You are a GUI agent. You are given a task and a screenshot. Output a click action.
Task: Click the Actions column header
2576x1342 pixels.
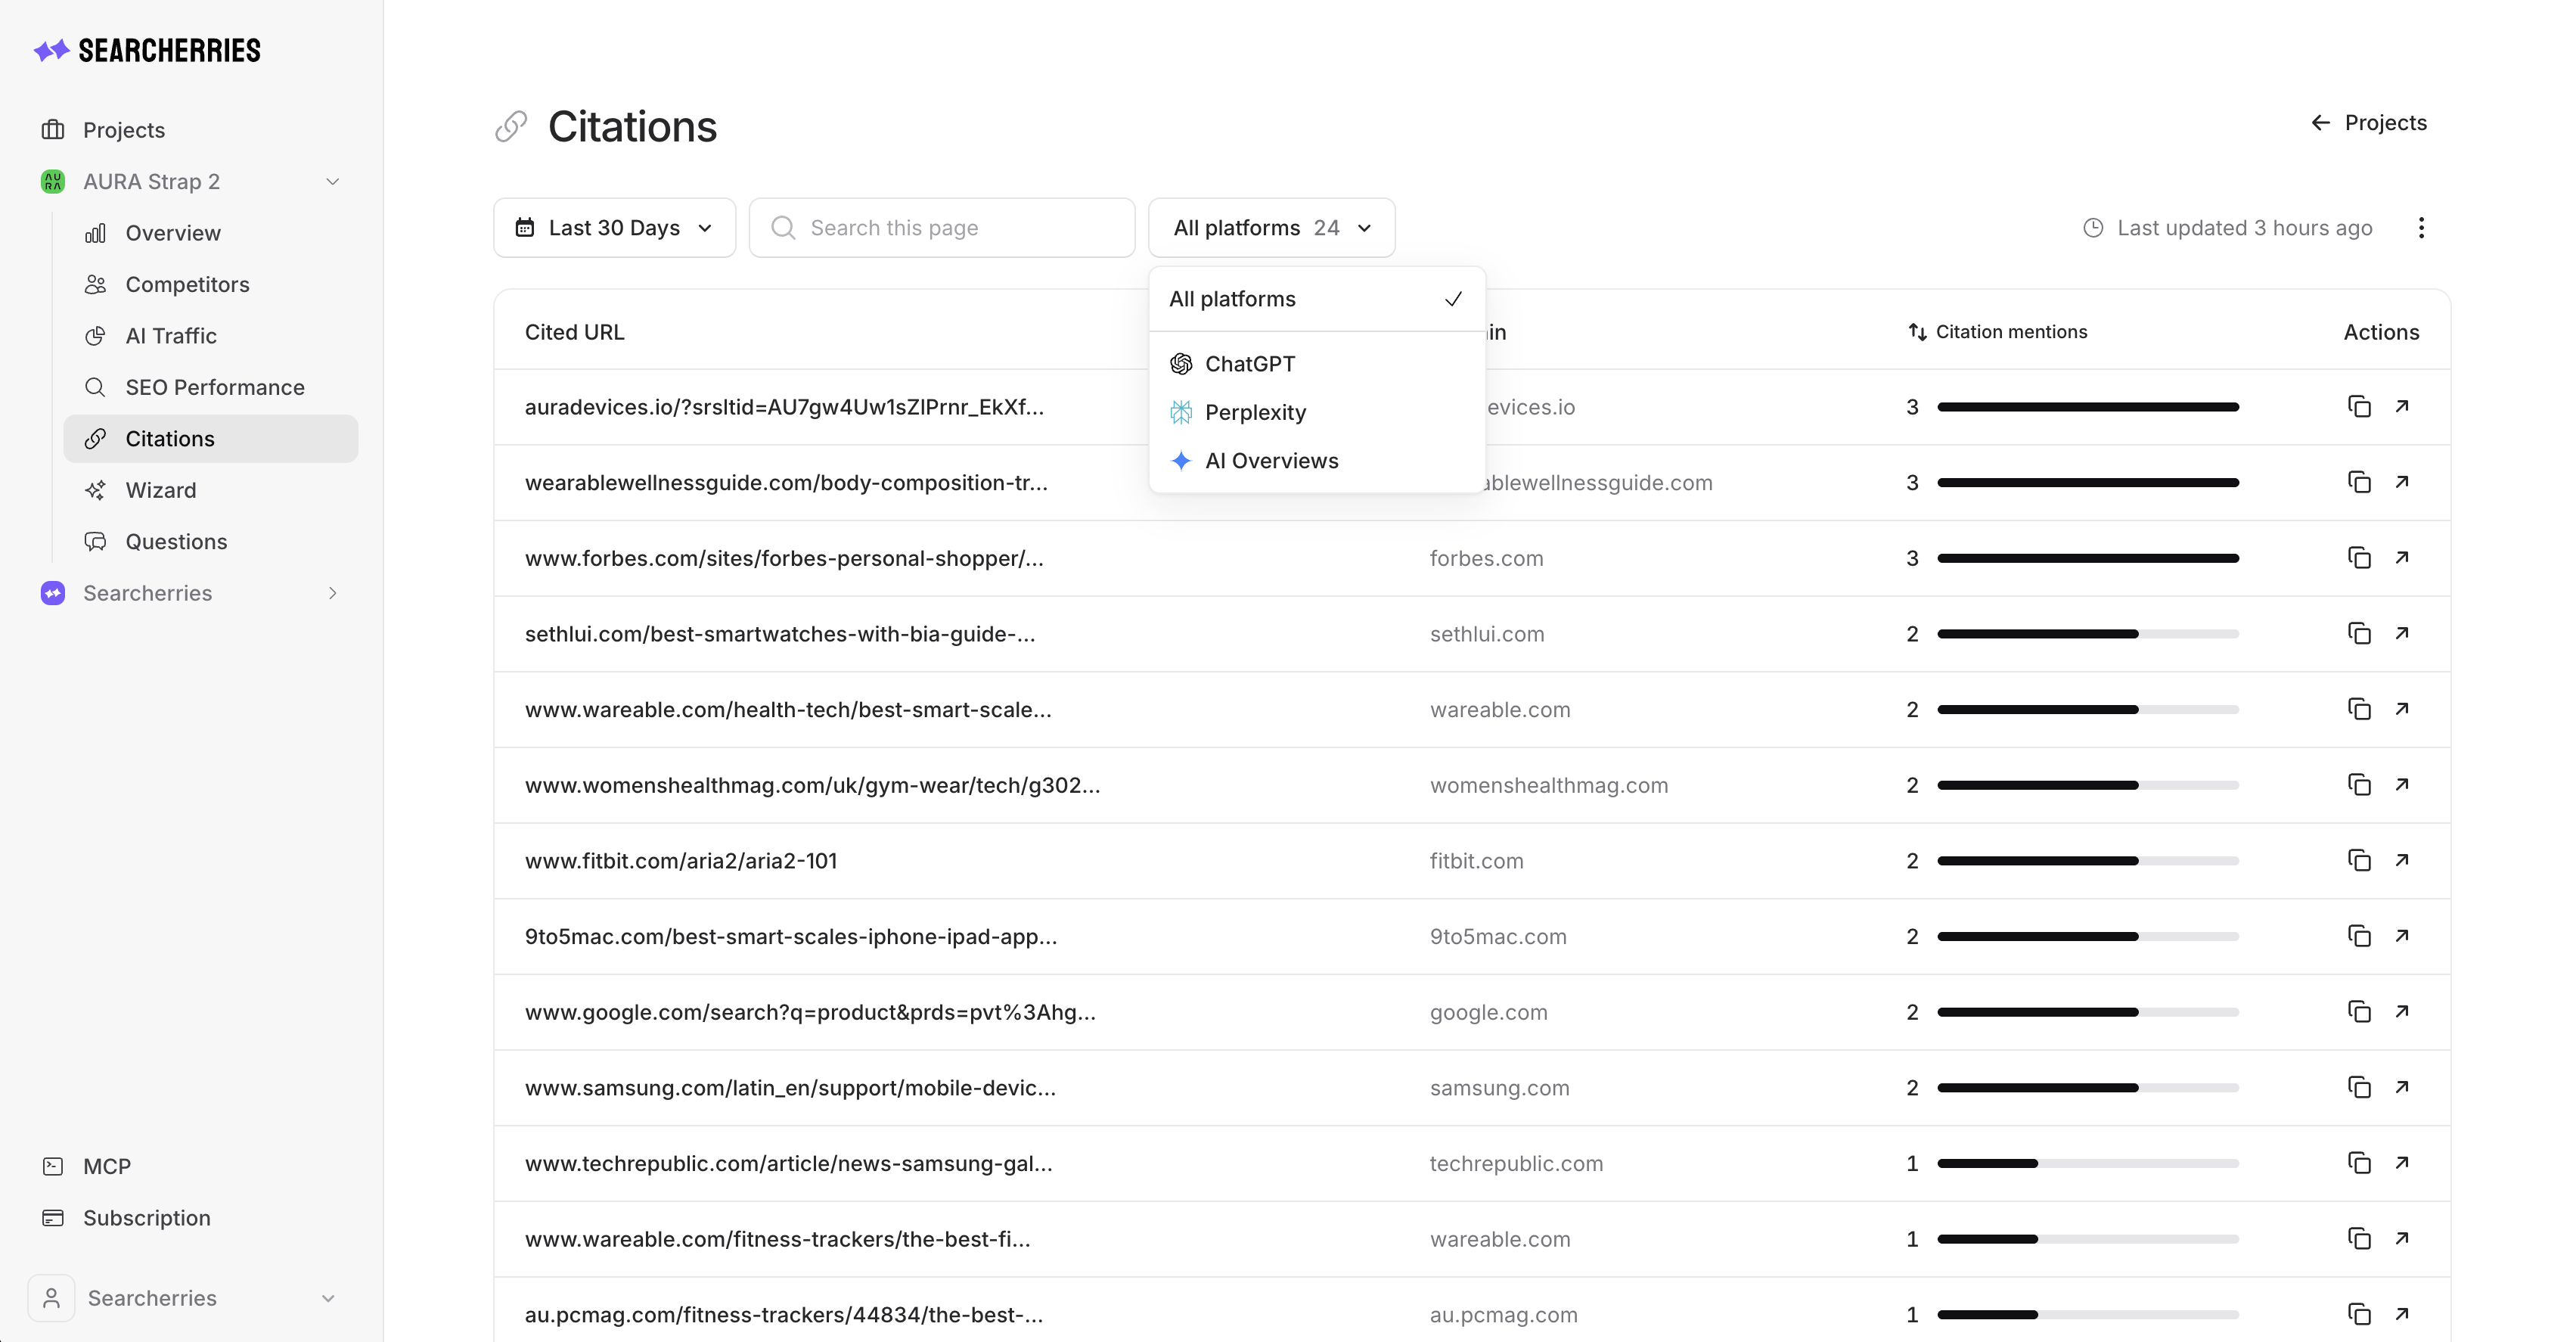(2381, 332)
